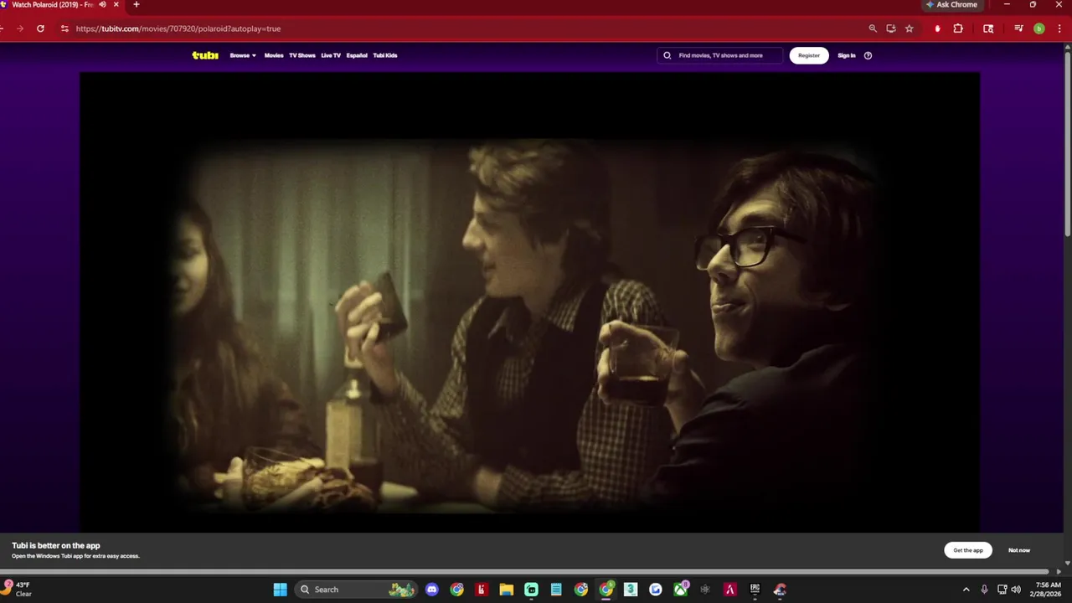Open the weather widget showing 43°F
Image resolution: width=1072 pixels, height=603 pixels.
click(18, 590)
